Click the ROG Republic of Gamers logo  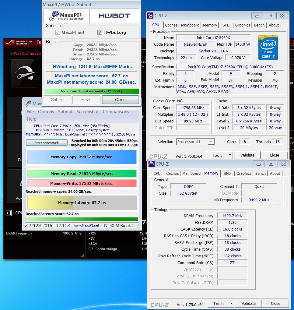19,43
